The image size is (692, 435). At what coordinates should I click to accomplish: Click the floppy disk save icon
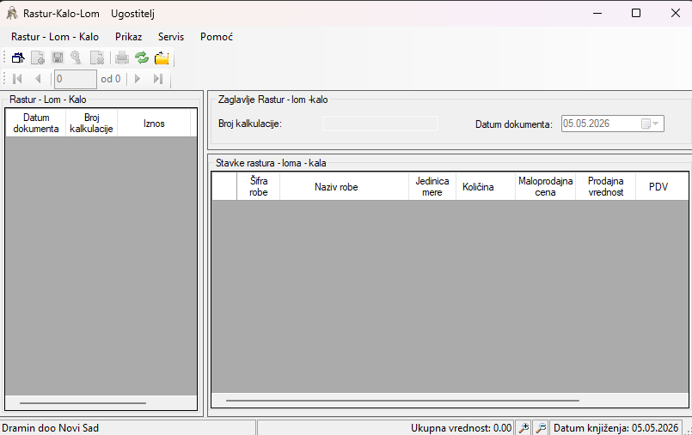pyautogui.click(x=58, y=57)
